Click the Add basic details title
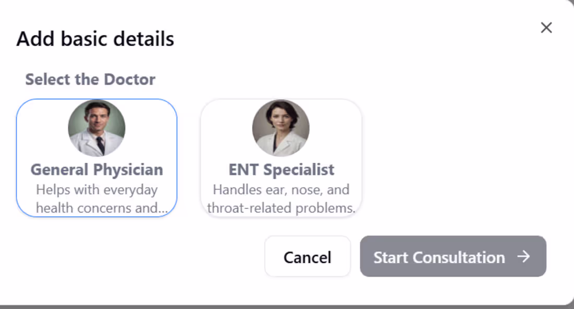This screenshot has height=309, width=574. [95, 39]
